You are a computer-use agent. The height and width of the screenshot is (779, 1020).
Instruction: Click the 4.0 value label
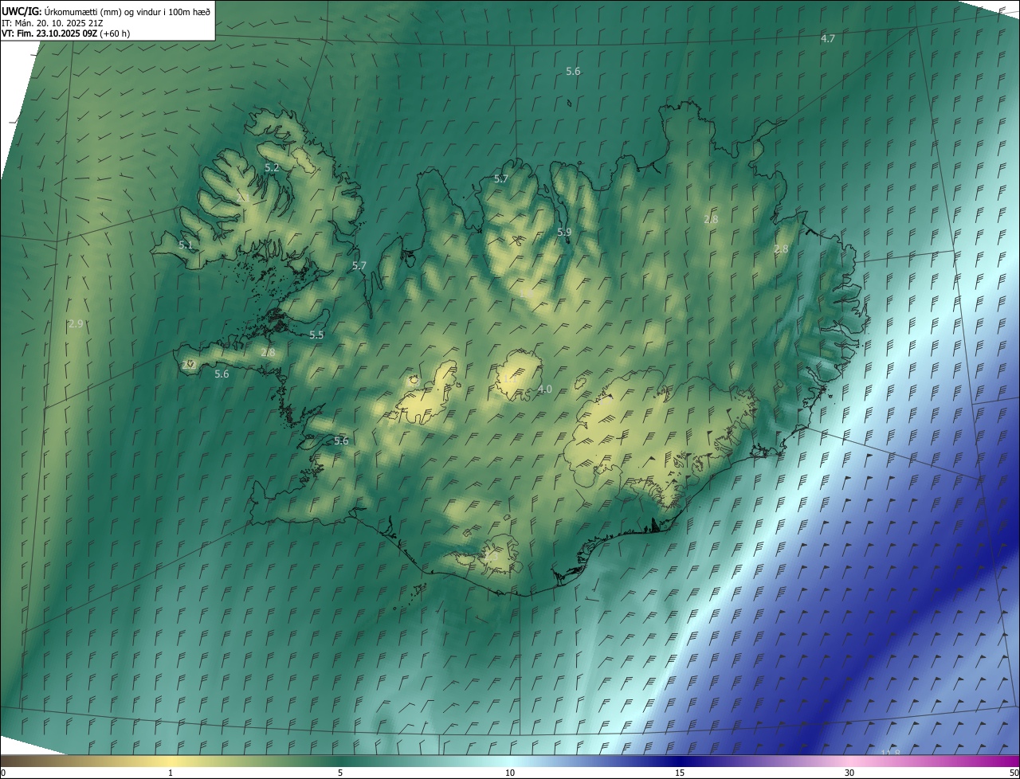coord(545,389)
